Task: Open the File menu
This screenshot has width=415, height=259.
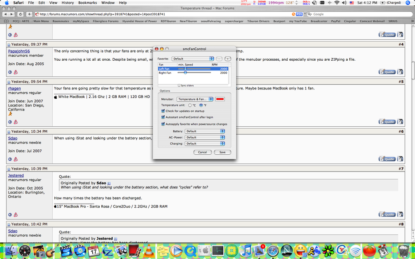Action: (31, 3)
